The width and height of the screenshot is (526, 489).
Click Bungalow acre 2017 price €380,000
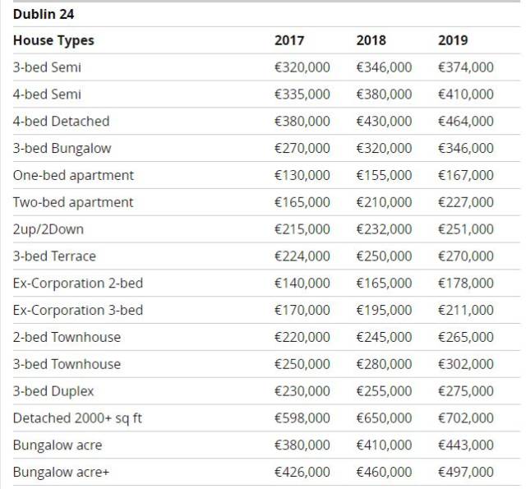(302, 445)
